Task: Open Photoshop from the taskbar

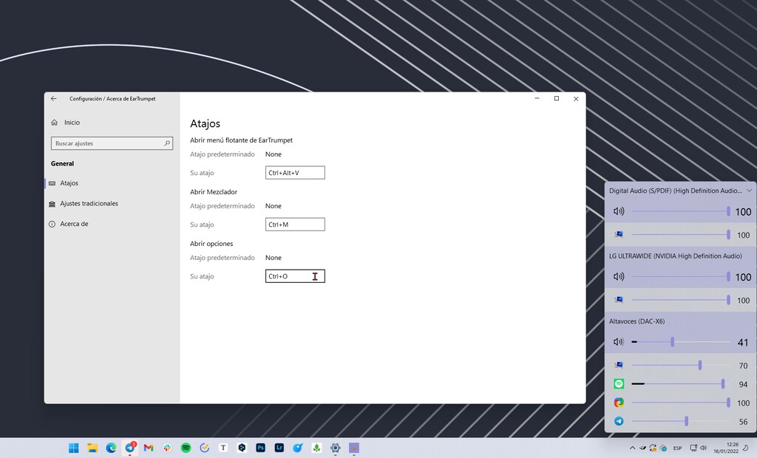Action: click(260, 447)
